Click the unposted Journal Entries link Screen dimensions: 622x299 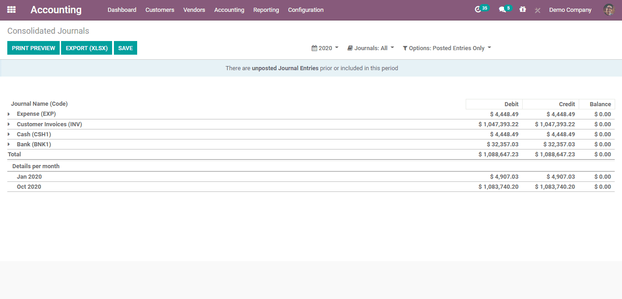click(285, 68)
